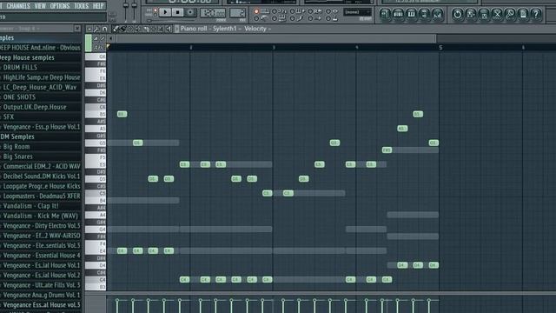556x313 pixels.
Task: Click the record button in transport
Action: pyautogui.click(x=190, y=12)
